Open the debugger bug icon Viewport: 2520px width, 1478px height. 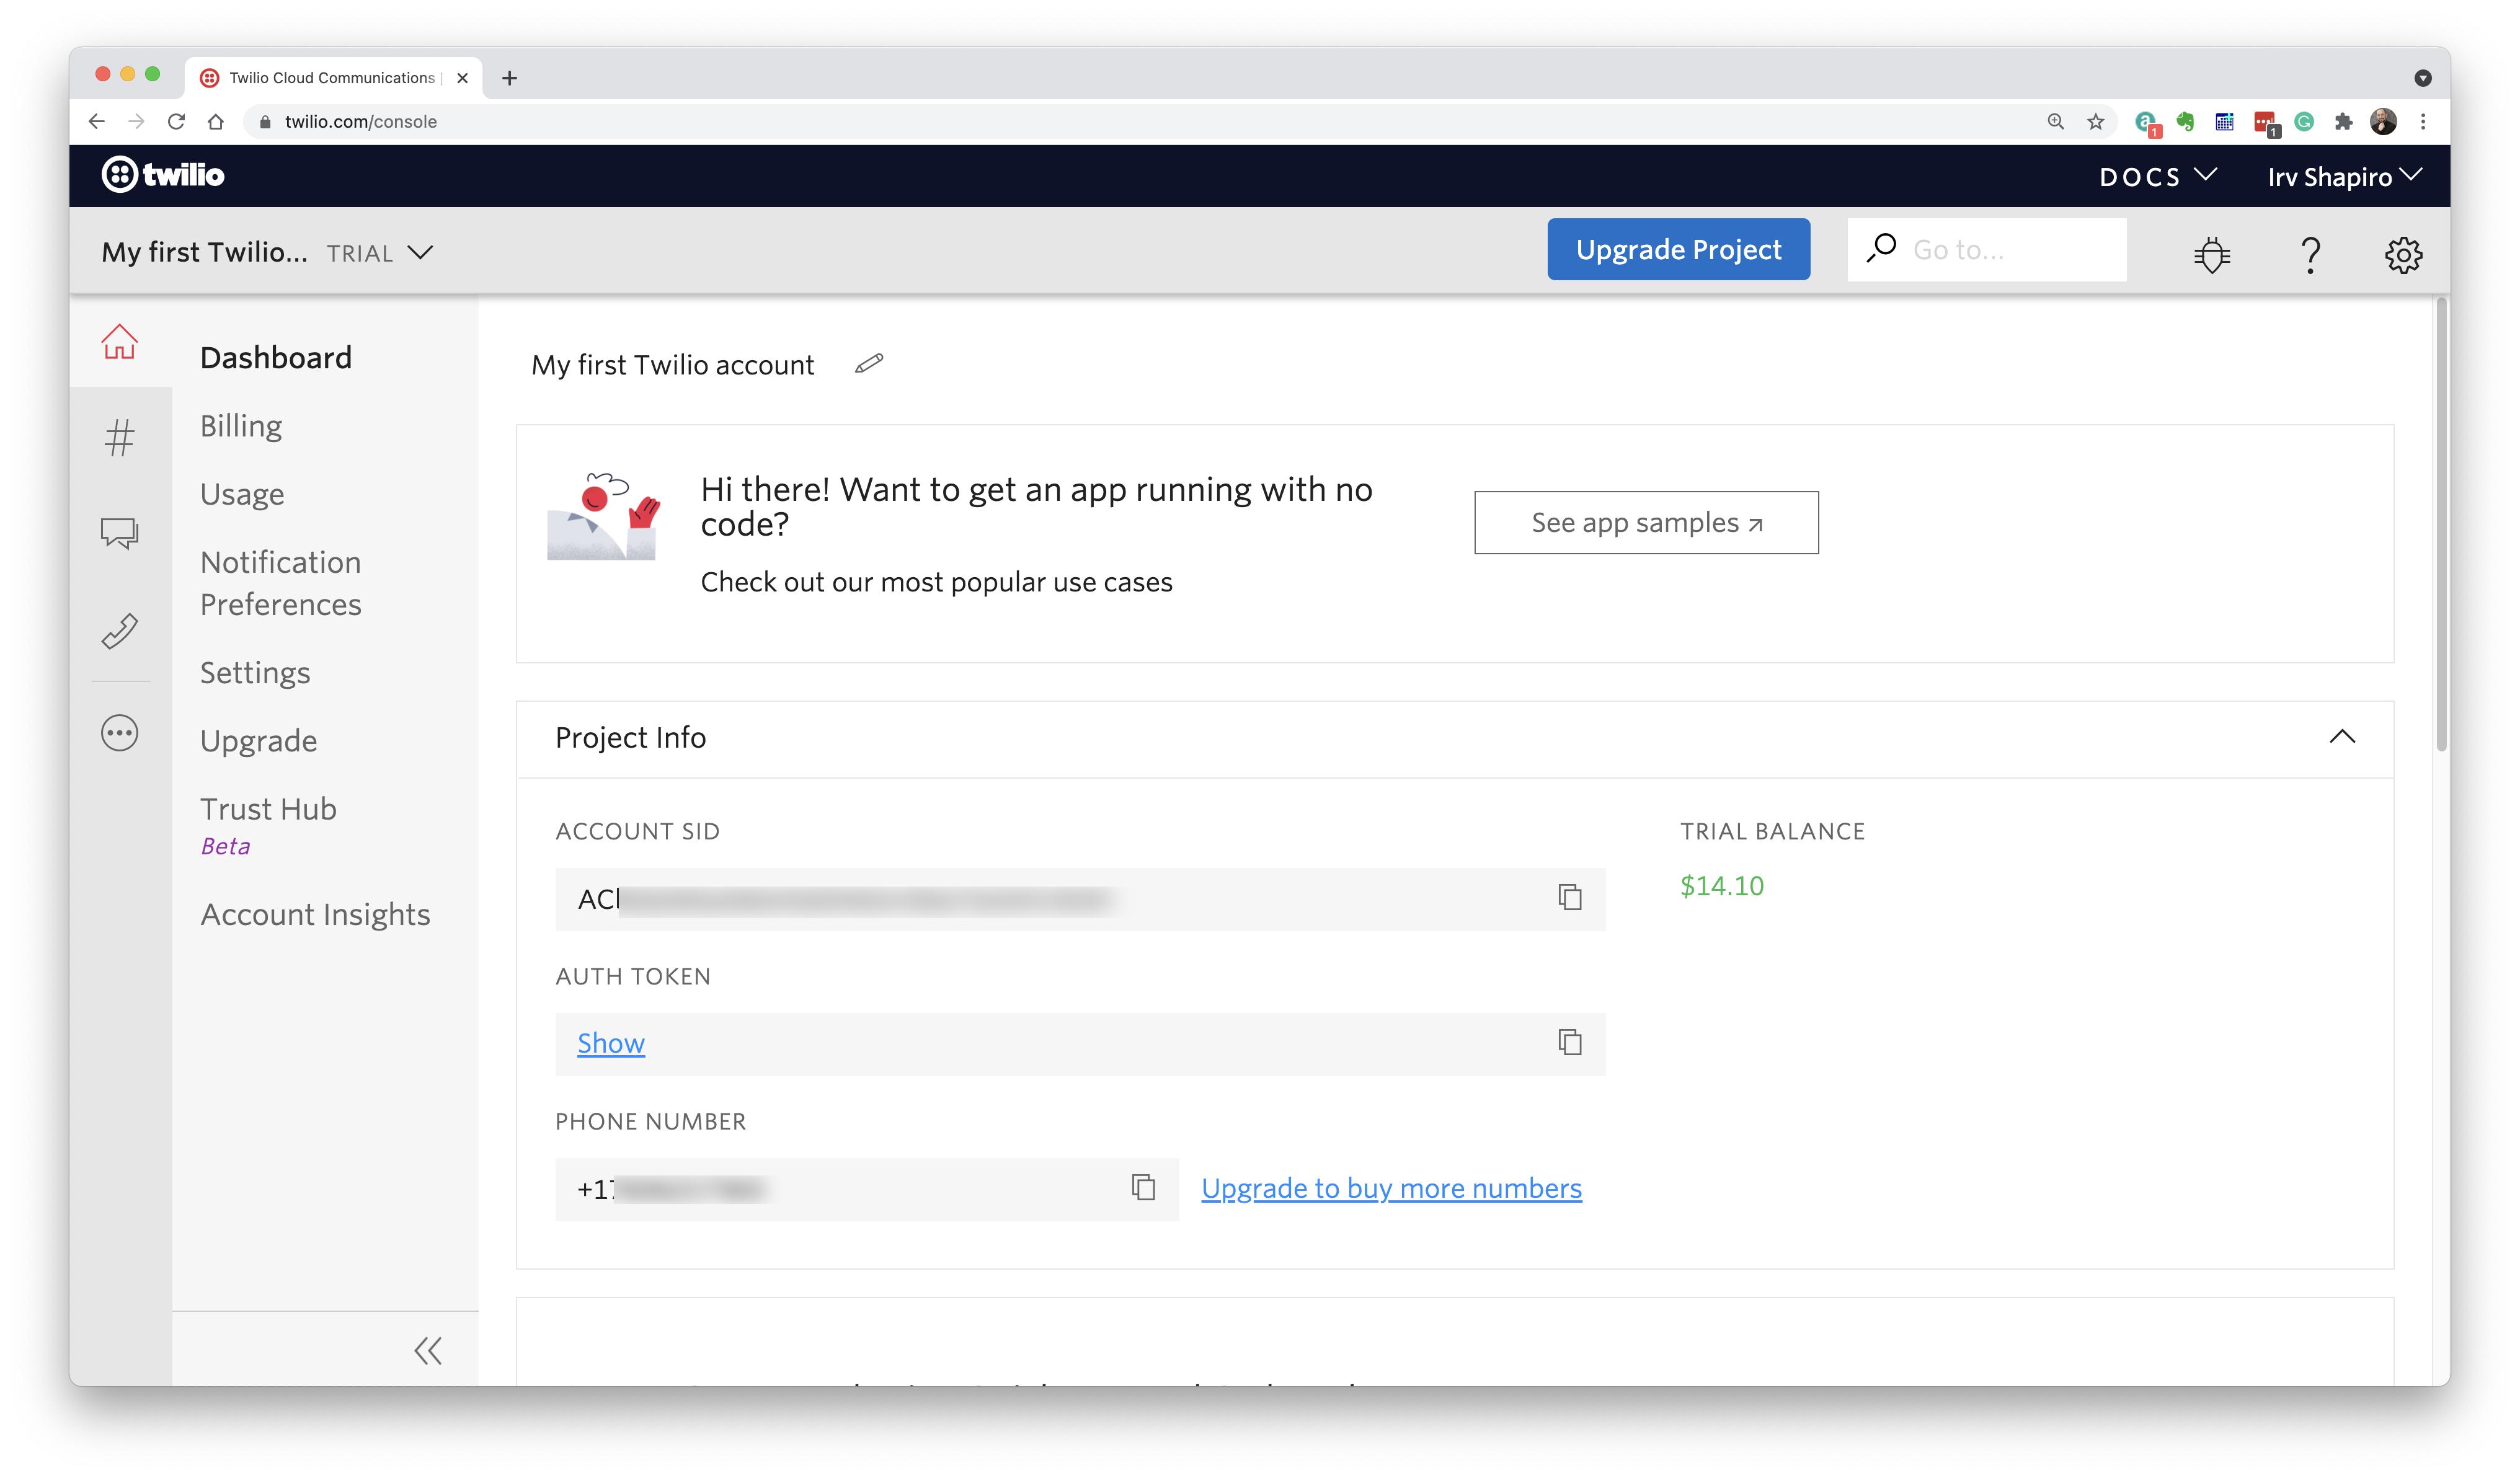(2212, 254)
